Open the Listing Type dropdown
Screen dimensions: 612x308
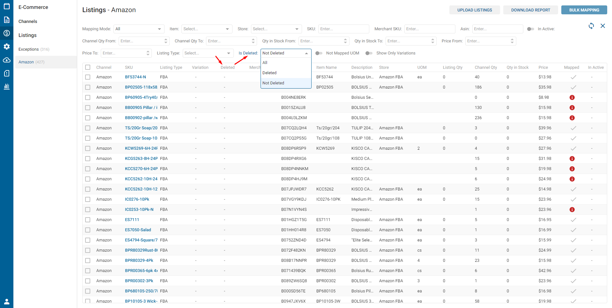tap(208, 53)
